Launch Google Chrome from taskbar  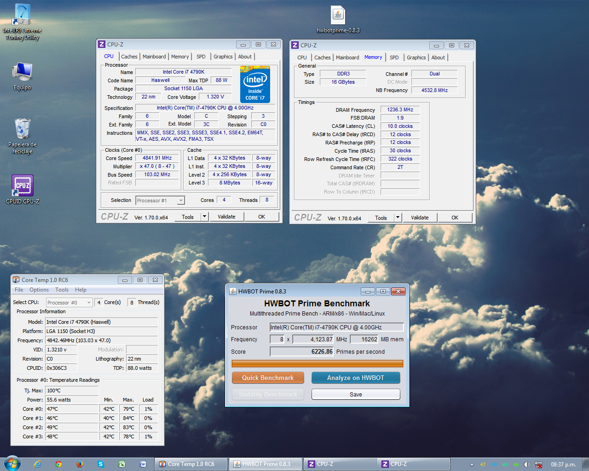(x=58, y=464)
